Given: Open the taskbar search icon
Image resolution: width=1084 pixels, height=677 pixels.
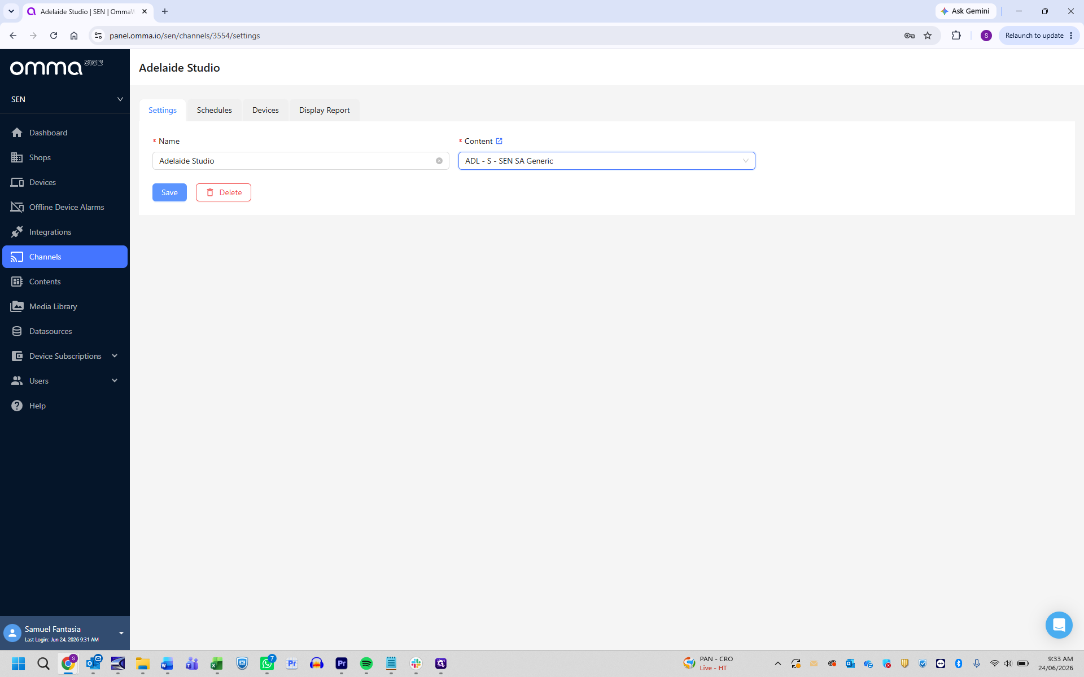Looking at the screenshot, I should 43,663.
